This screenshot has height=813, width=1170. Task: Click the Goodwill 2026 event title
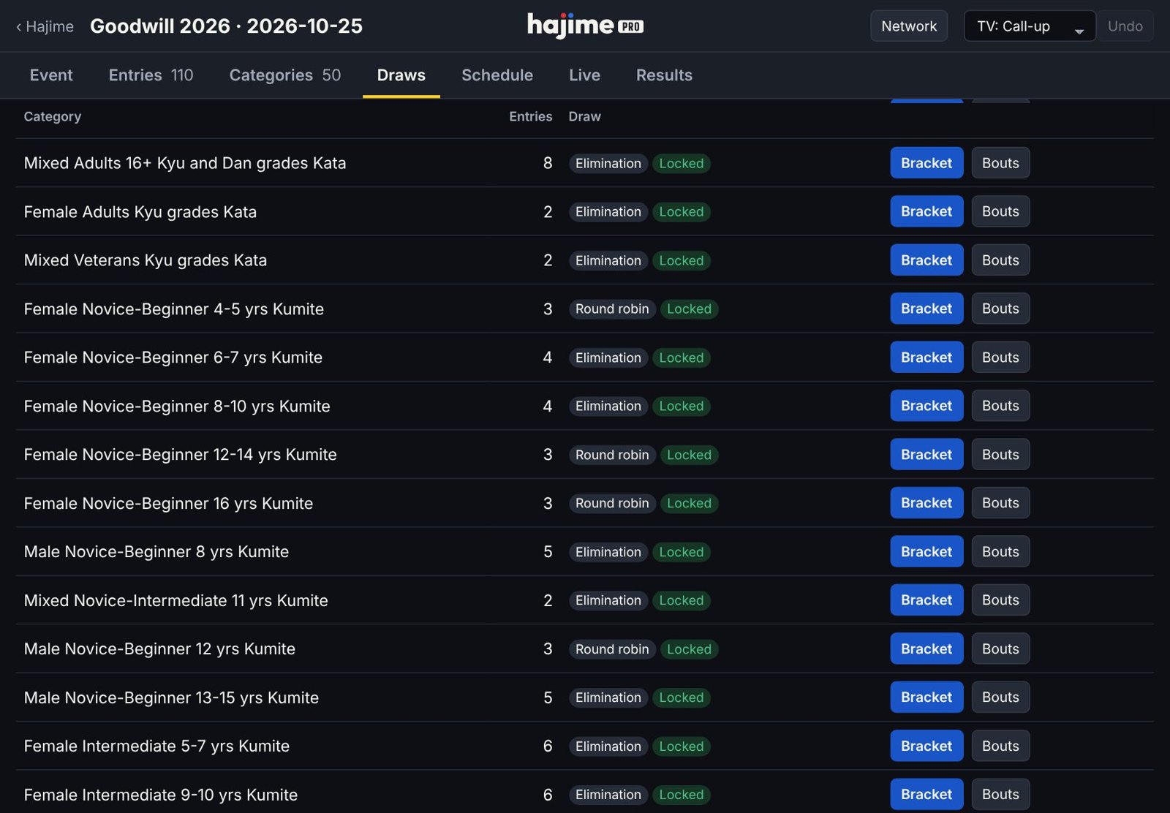[226, 26]
